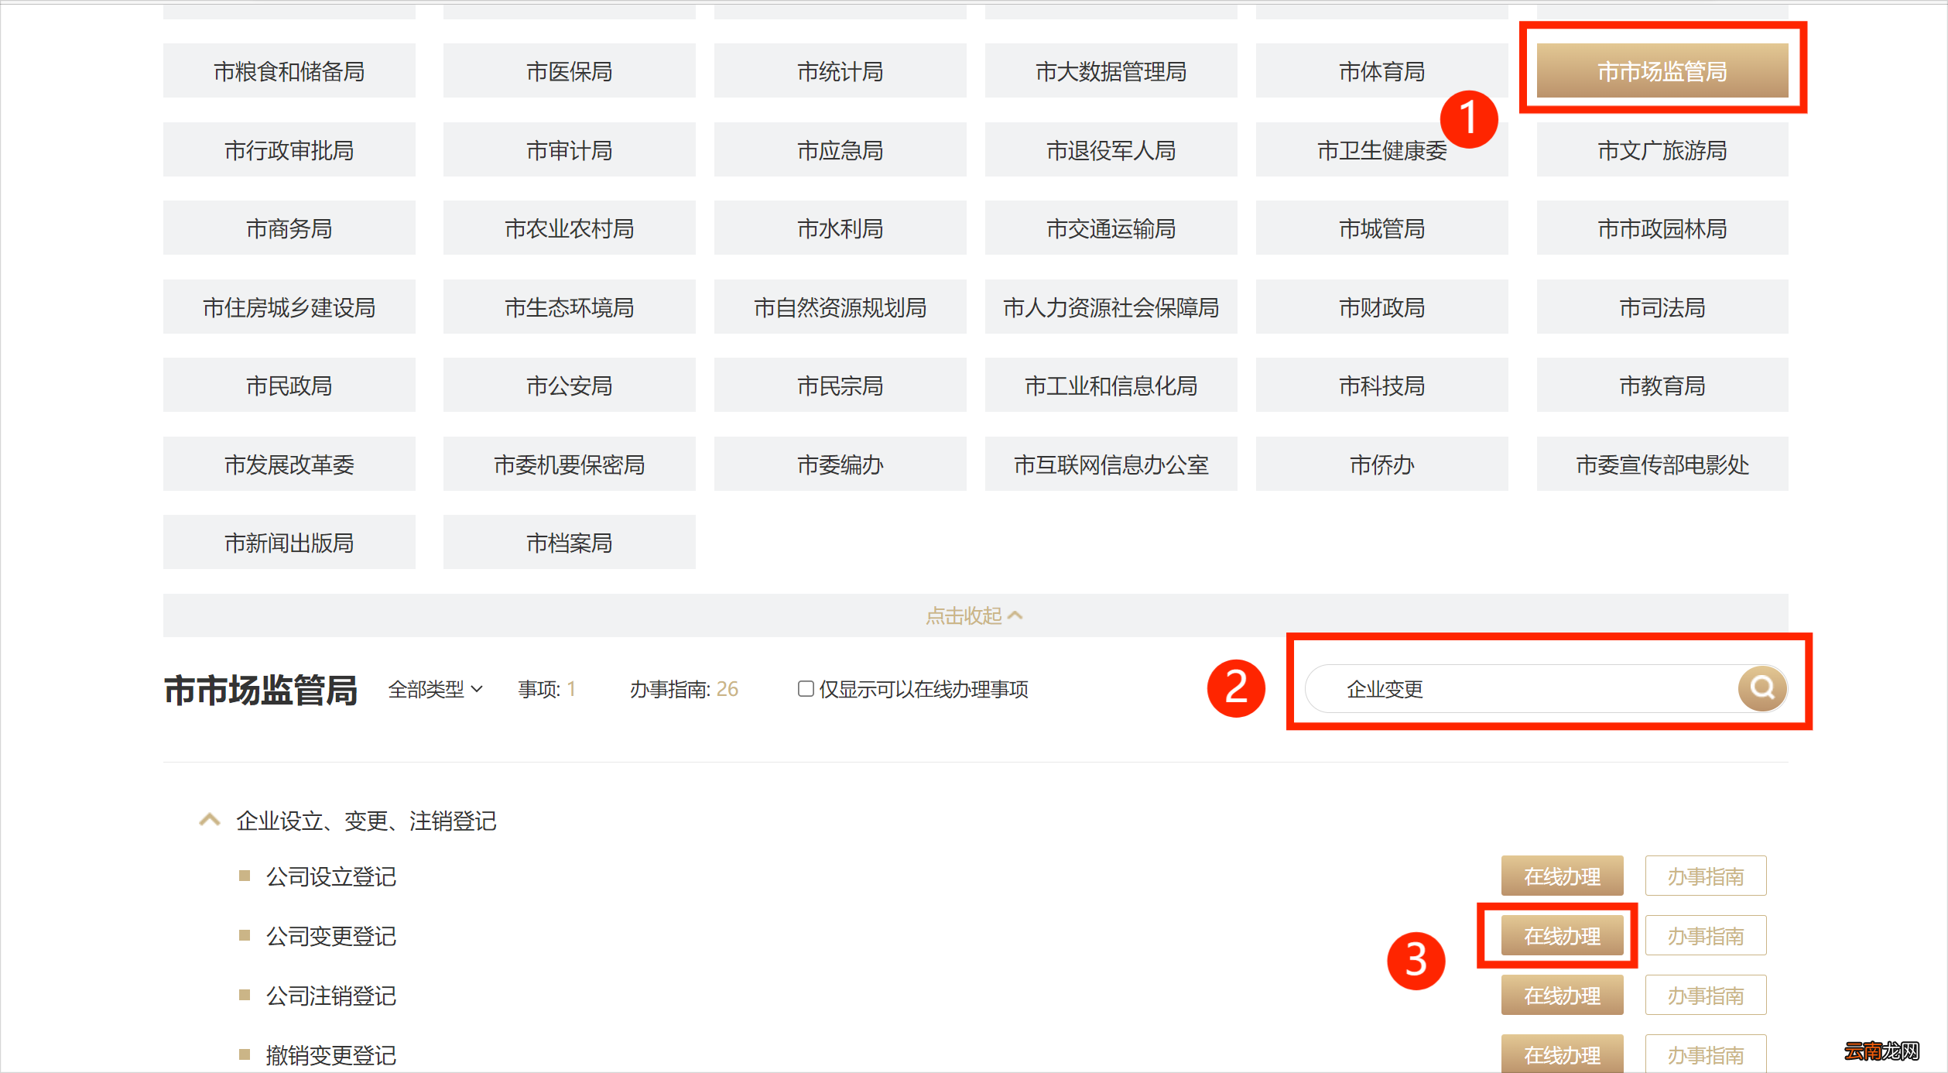Select the 市农业农村局 department
The height and width of the screenshot is (1073, 1948).
(x=570, y=228)
